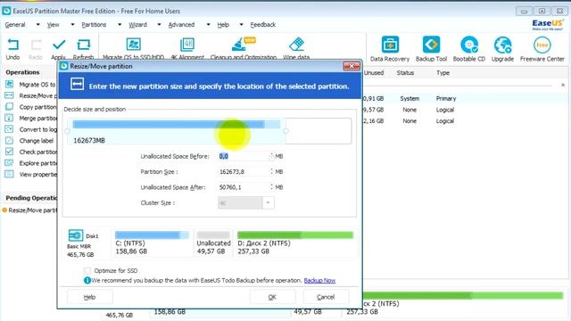Enable Optimize for SSD checkbox

pyautogui.click(x=87, y=270)
